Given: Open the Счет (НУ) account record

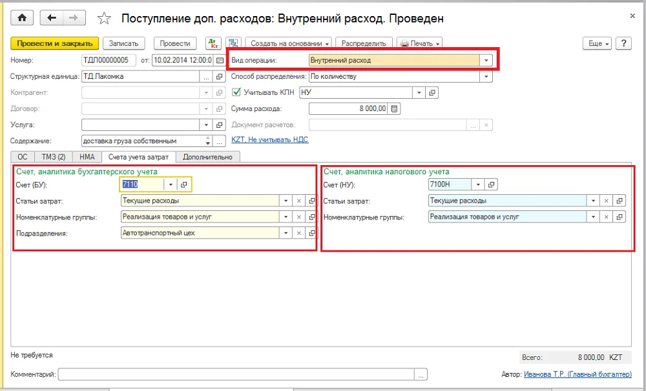Looking at the screenshot, I should point(491,185).
